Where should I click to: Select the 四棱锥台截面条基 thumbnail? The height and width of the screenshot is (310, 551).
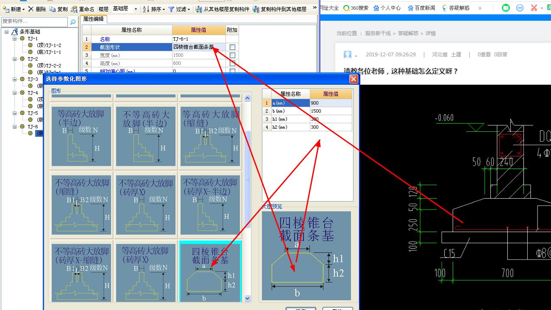click(x=210, y=271)
